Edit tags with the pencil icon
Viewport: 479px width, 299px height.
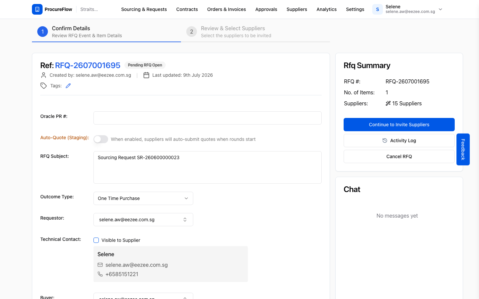click(68, 86)
